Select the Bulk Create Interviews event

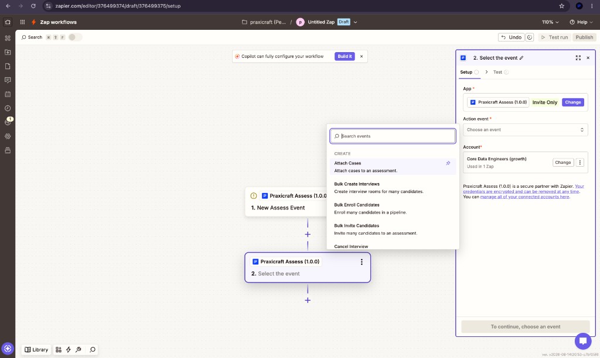click(x=393, y=188)
